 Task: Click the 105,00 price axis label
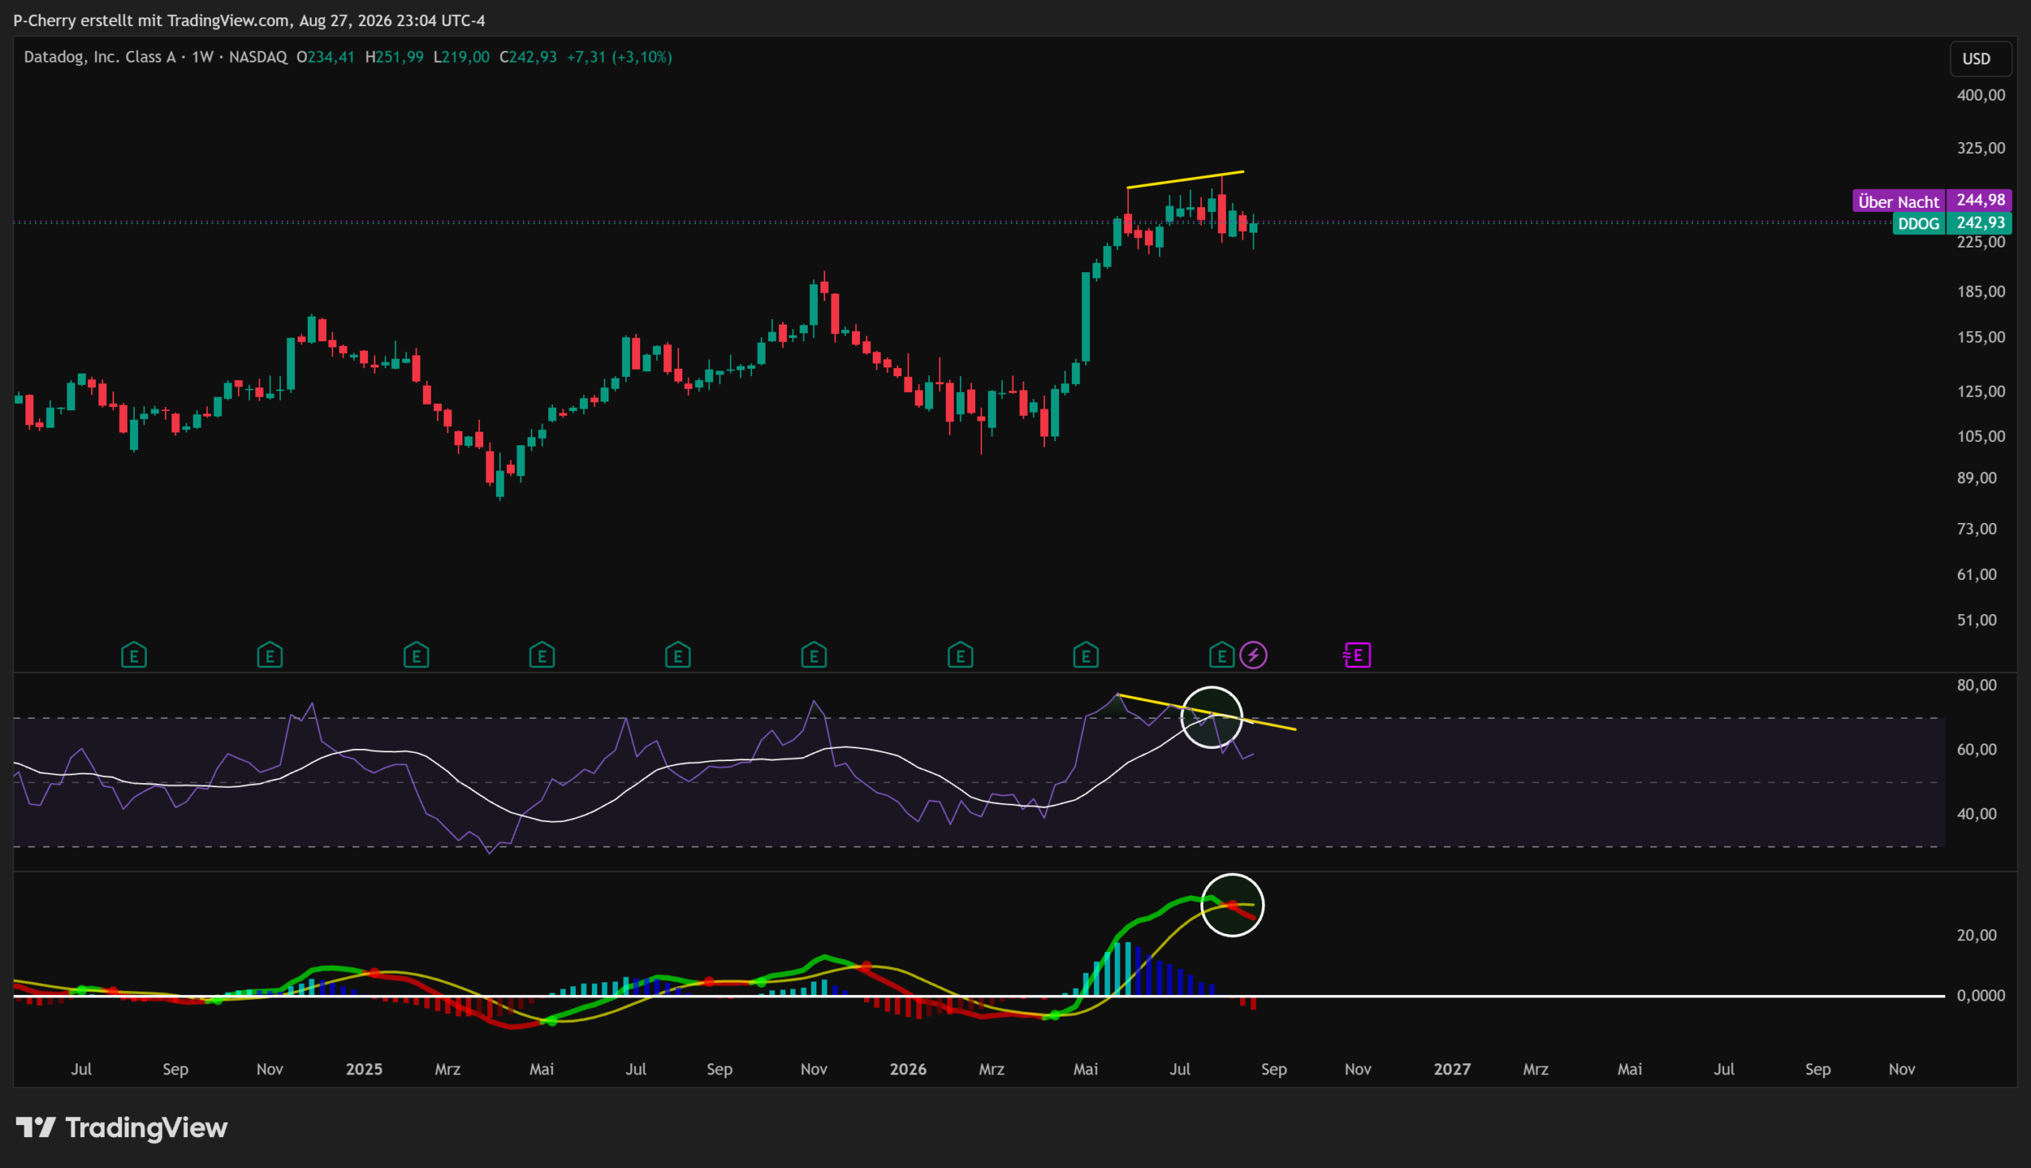1980,436
